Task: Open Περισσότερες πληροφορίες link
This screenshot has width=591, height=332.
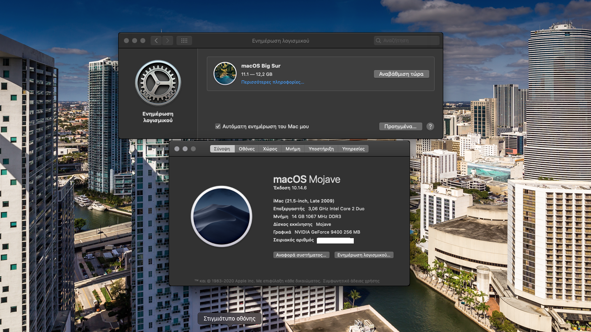Action: [x=273, y=82]
